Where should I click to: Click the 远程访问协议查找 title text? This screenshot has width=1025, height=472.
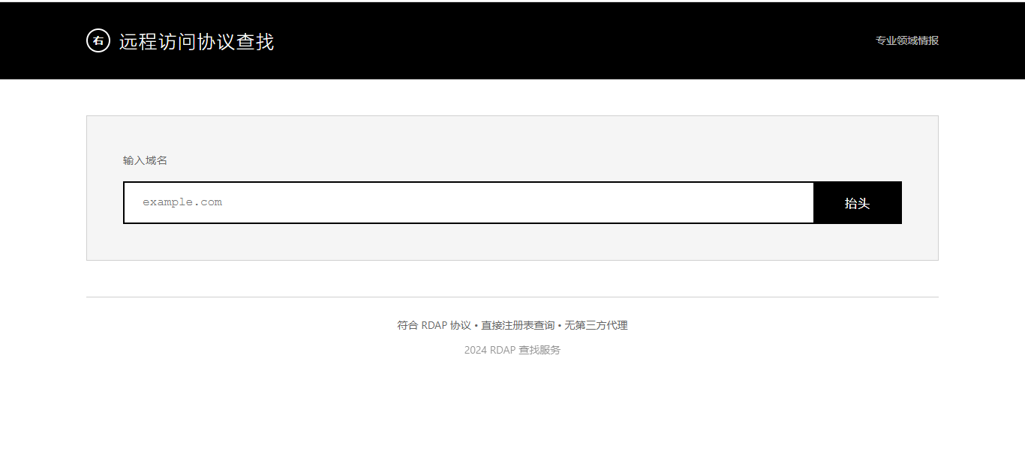(196, 43)
